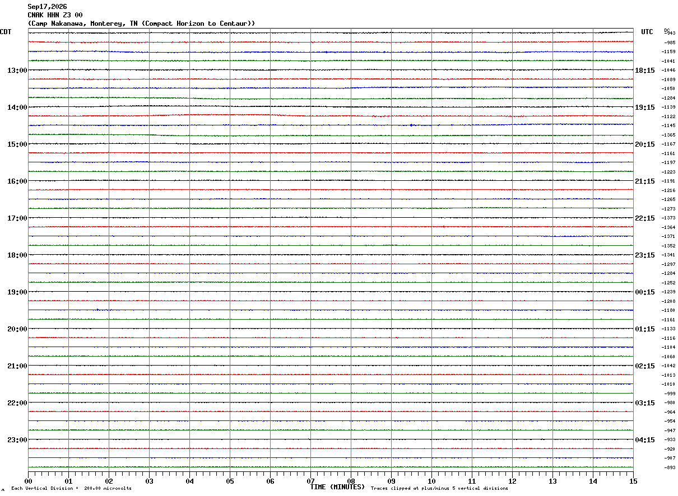
Task: Click the CDT timezone header
Action: point(6,32)
